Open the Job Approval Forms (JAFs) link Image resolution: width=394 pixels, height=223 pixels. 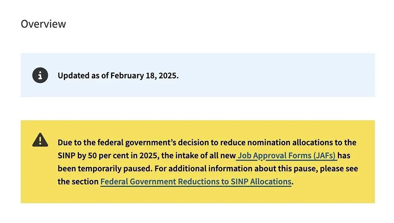pyautogui.click(x=287, y=155)
